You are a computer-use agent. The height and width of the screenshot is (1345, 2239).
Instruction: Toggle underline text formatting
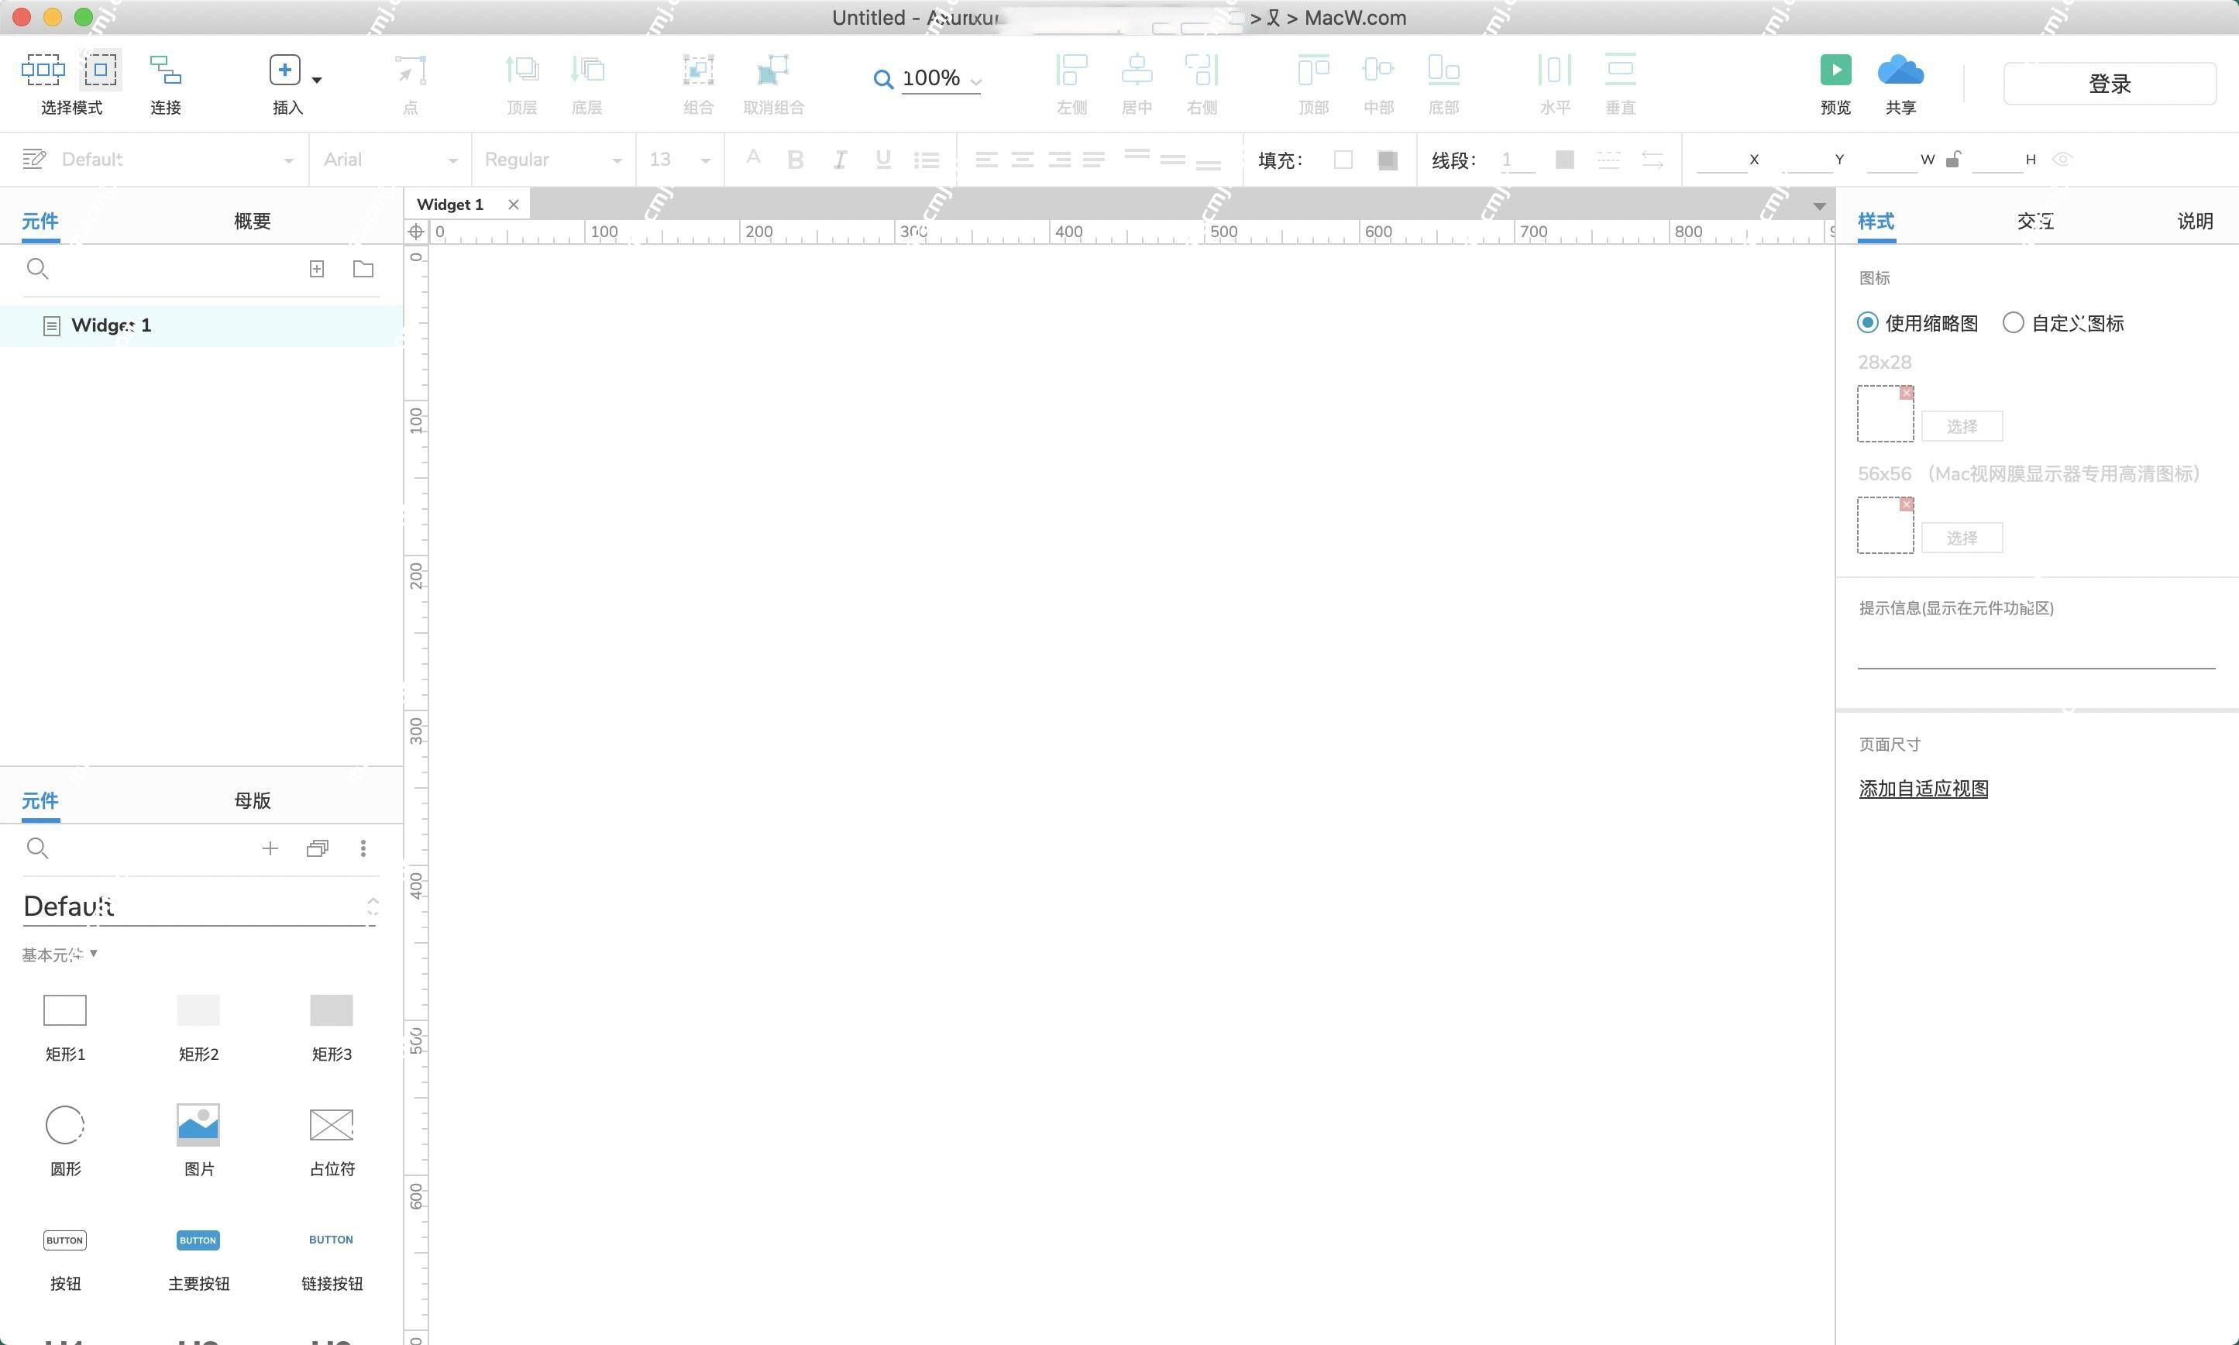(883, 160)
